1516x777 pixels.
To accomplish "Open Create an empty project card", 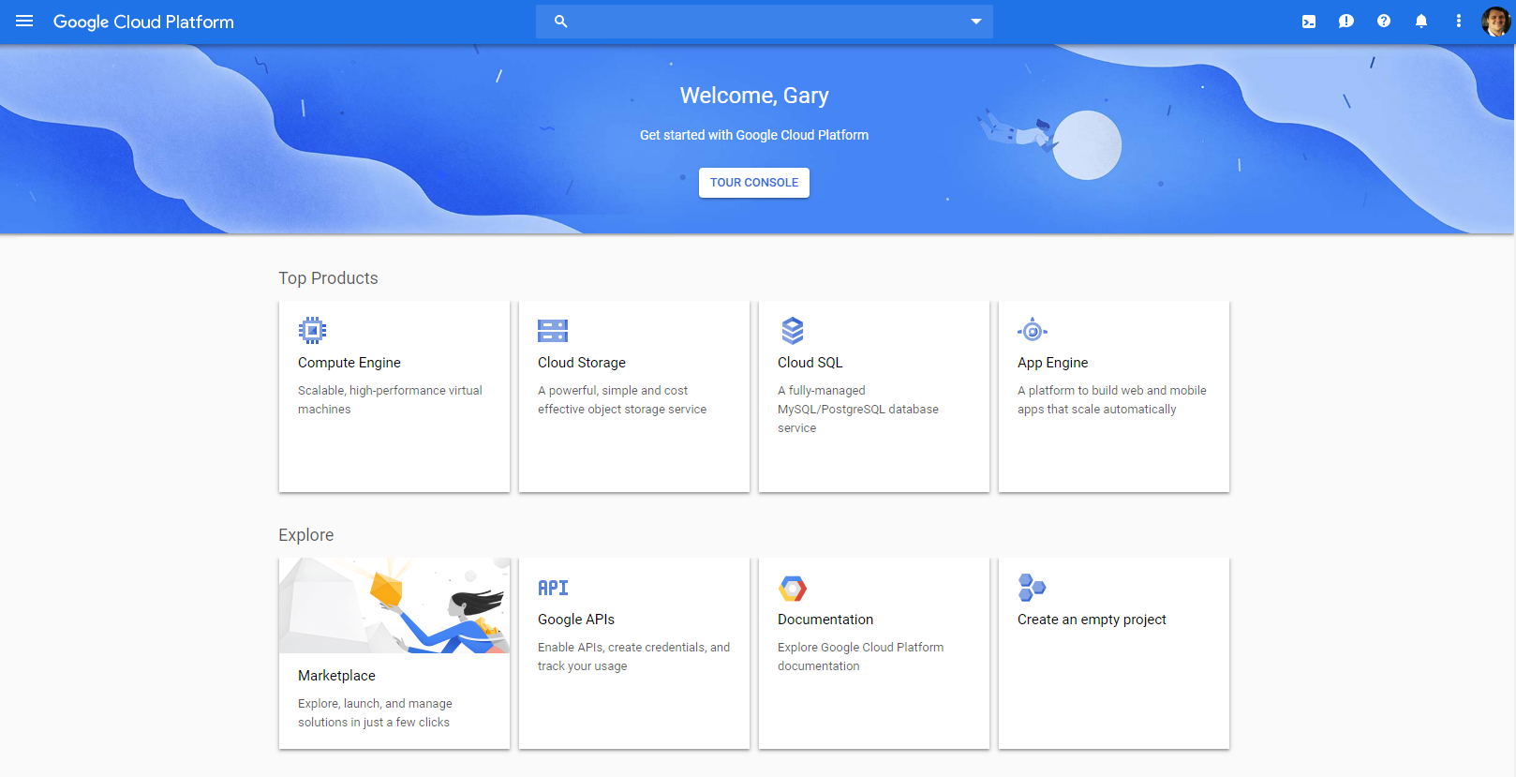I will pyautogui.click(x=1113, y=652).
